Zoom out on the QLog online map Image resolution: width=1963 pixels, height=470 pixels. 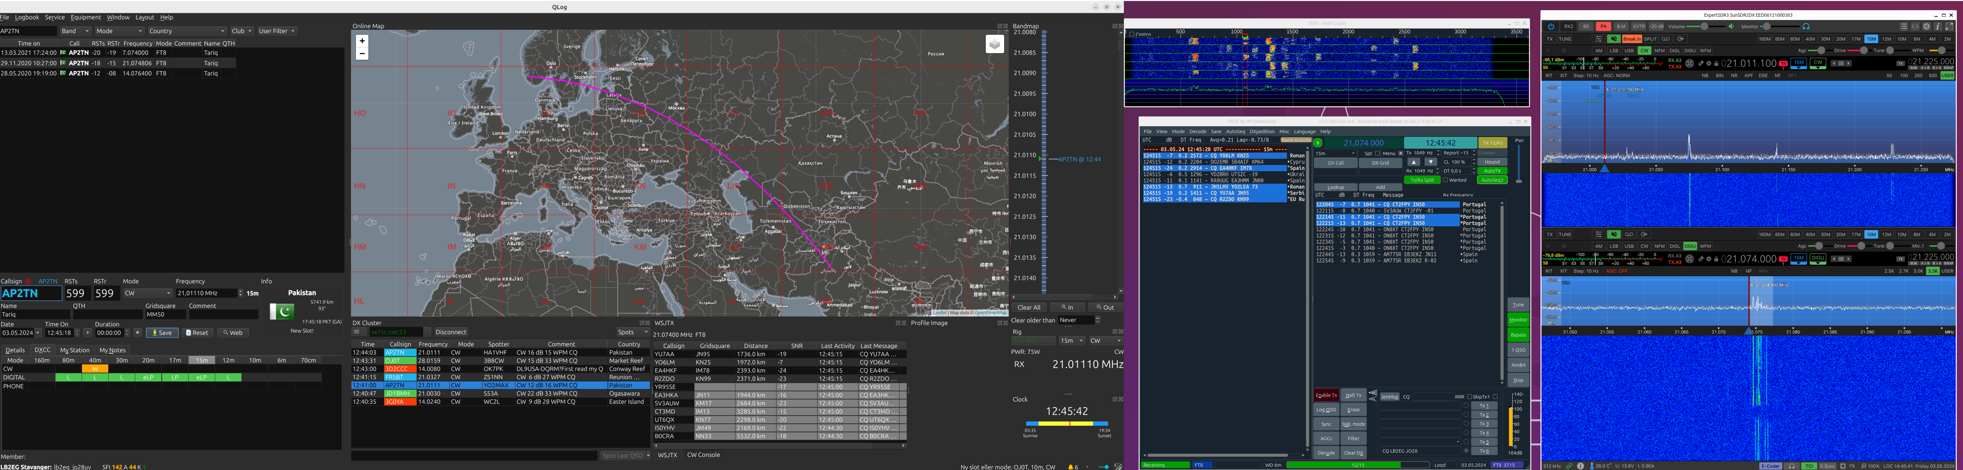(362, 53)
